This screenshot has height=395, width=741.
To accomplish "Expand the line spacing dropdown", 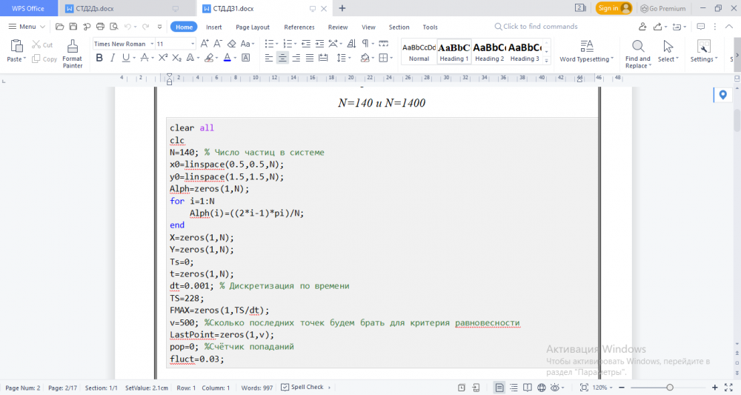I will 349,58.
